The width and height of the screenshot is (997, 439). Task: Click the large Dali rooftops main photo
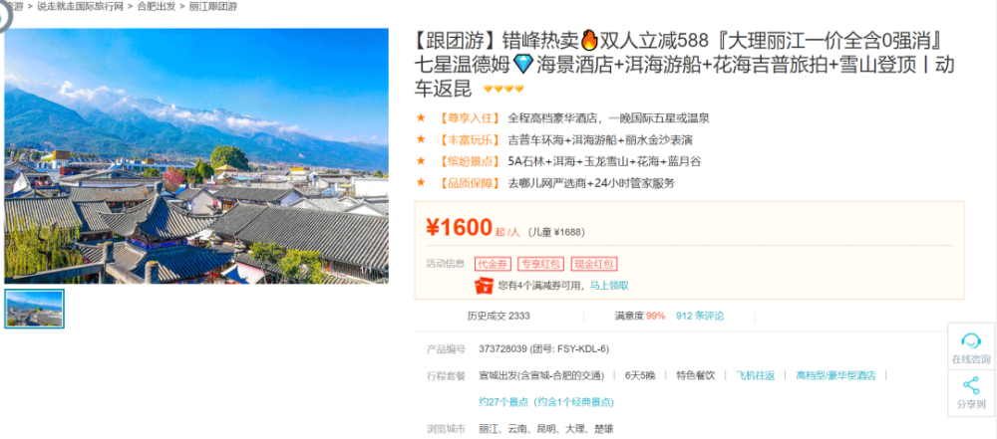coord(196,155)
